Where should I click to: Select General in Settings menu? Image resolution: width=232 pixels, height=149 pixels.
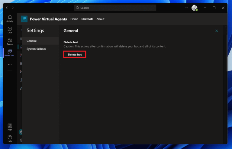click(40, 41)
